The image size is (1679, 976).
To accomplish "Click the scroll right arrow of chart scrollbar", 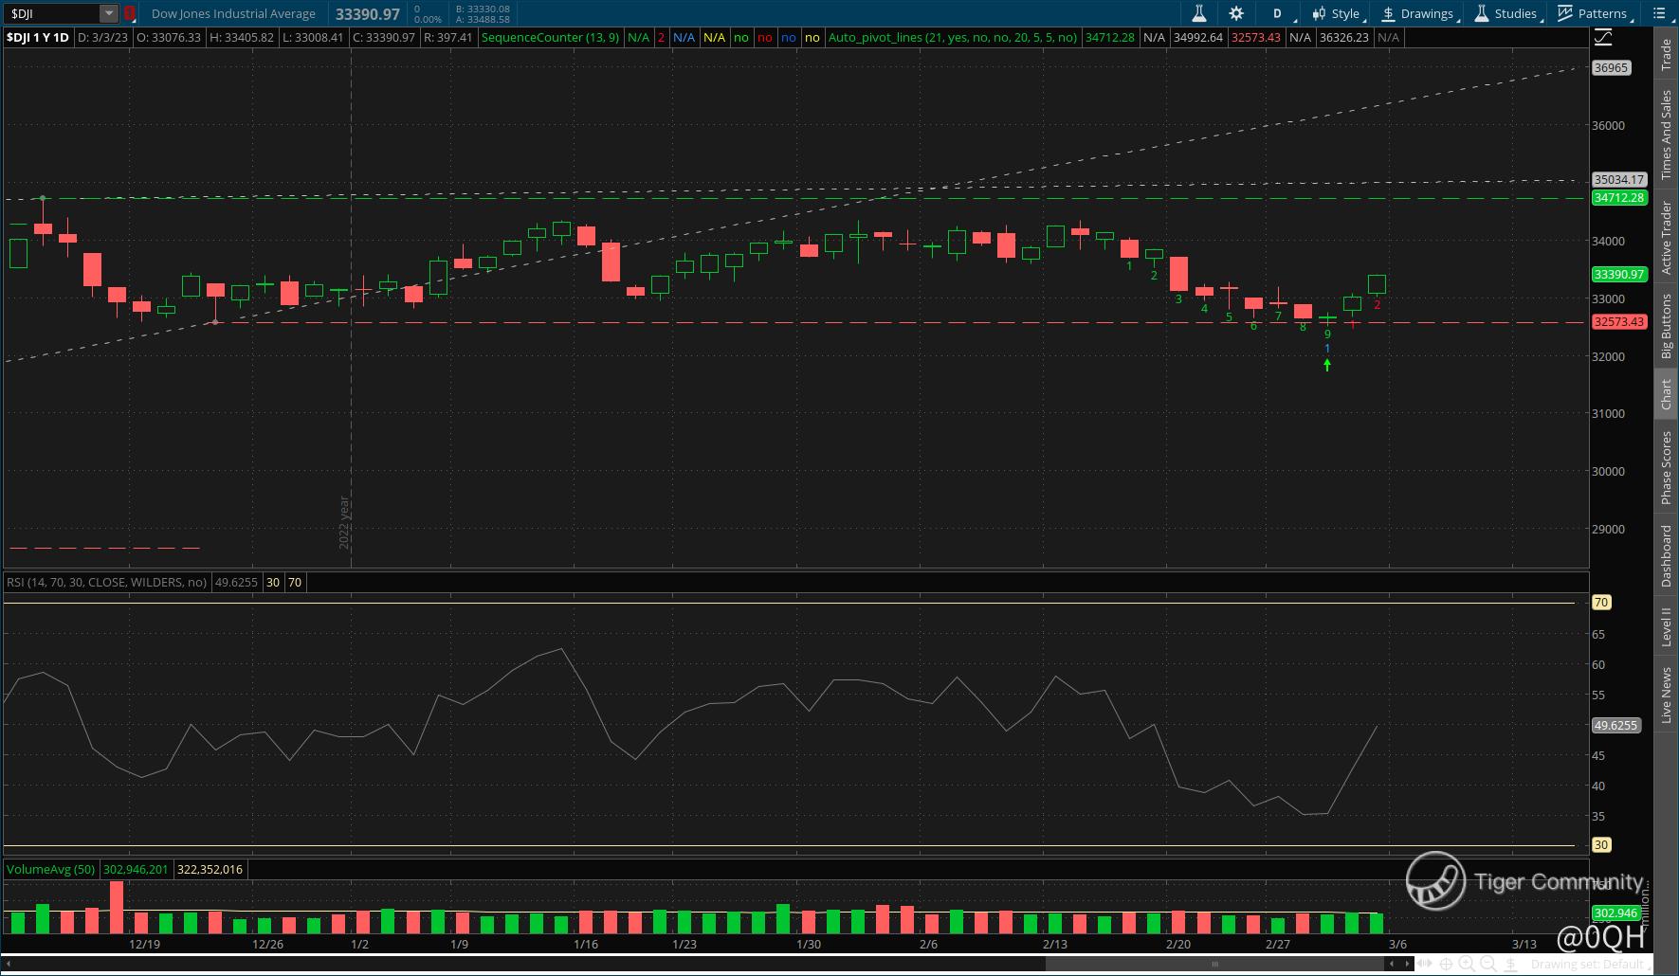I will tap(1408, 965).
